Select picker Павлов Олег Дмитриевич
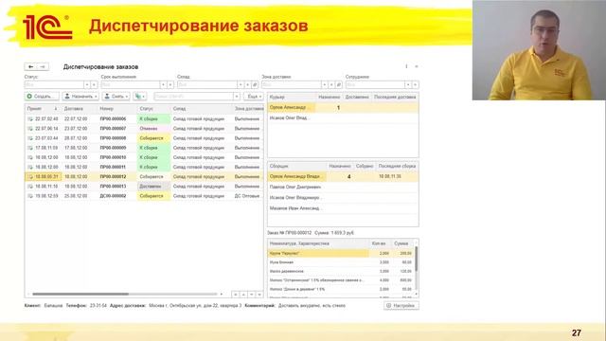Screen dimensions: 606x341 coord(343,188)
